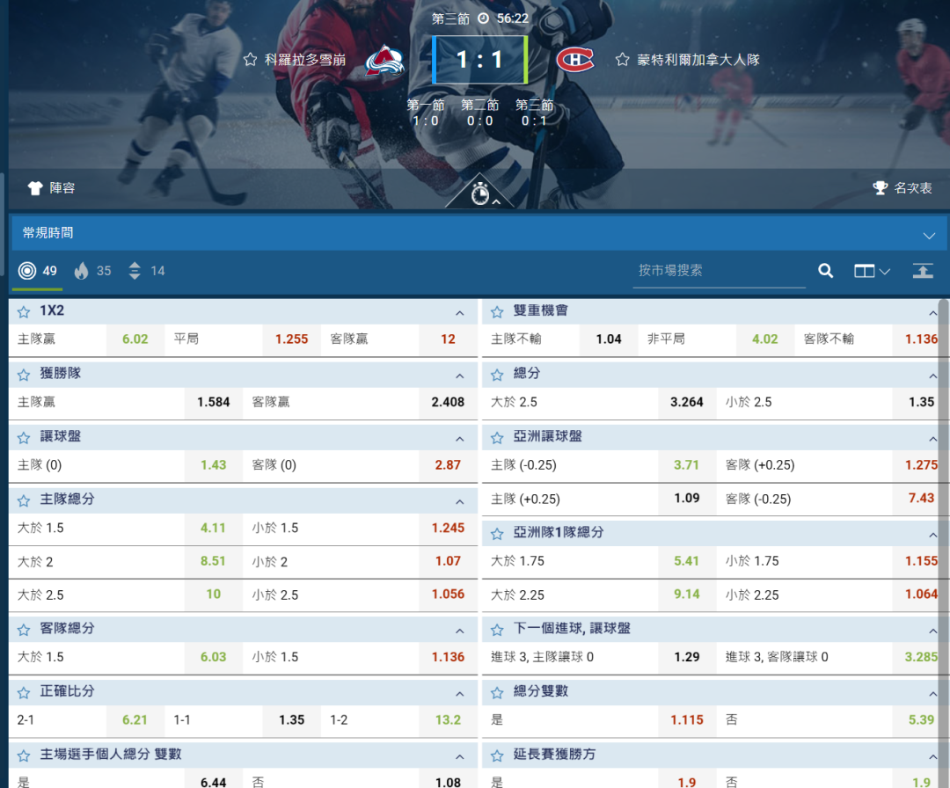Select correct score 2-1 at 6.21
The height and width of the screenshot is (788, 950).
point(135,720)
